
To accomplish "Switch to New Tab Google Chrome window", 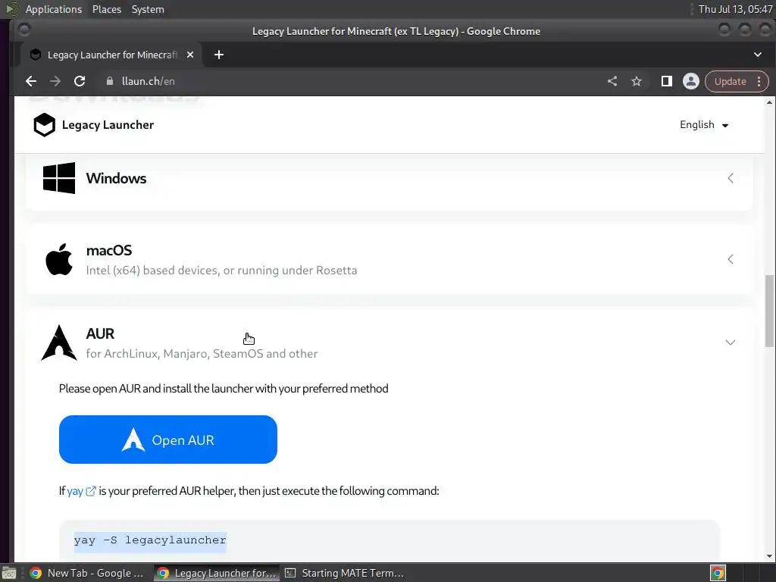I will 86,573.
